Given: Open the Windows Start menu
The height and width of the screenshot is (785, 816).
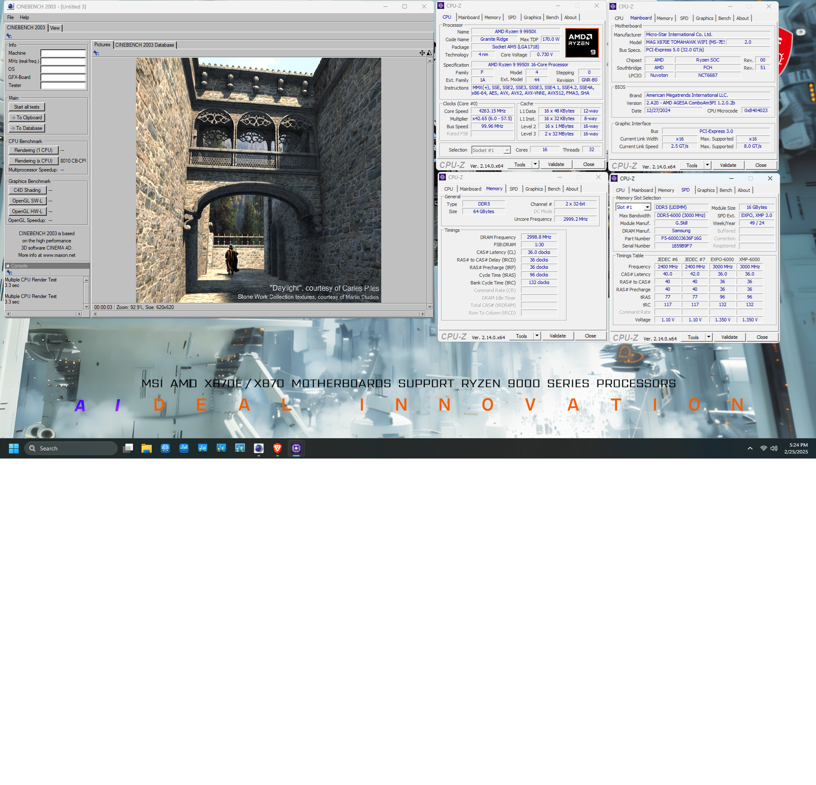Looking at the screenshot, I should tap(14, 448).
